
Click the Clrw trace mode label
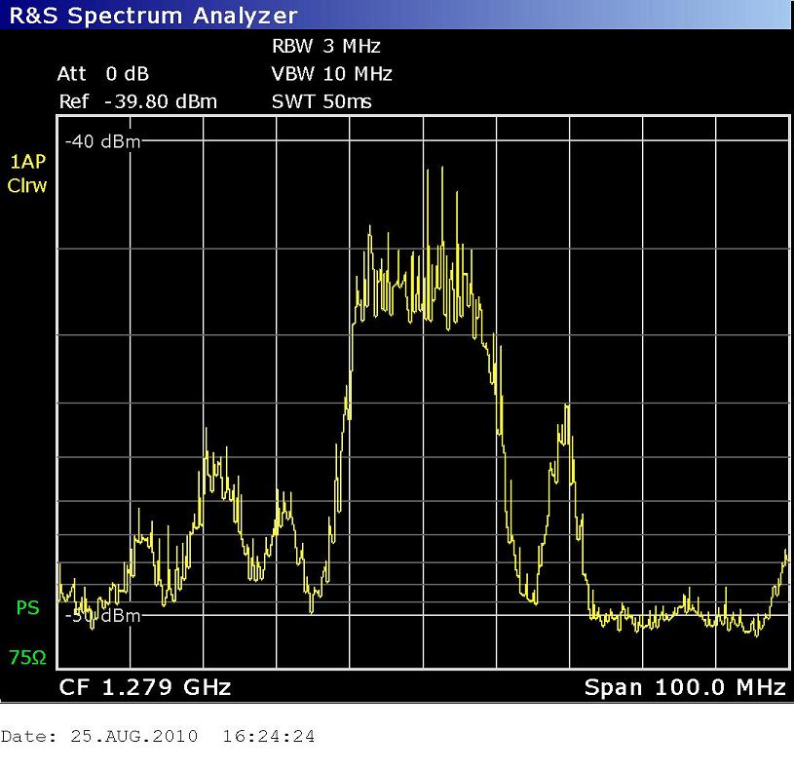click(x=26, y=185)
